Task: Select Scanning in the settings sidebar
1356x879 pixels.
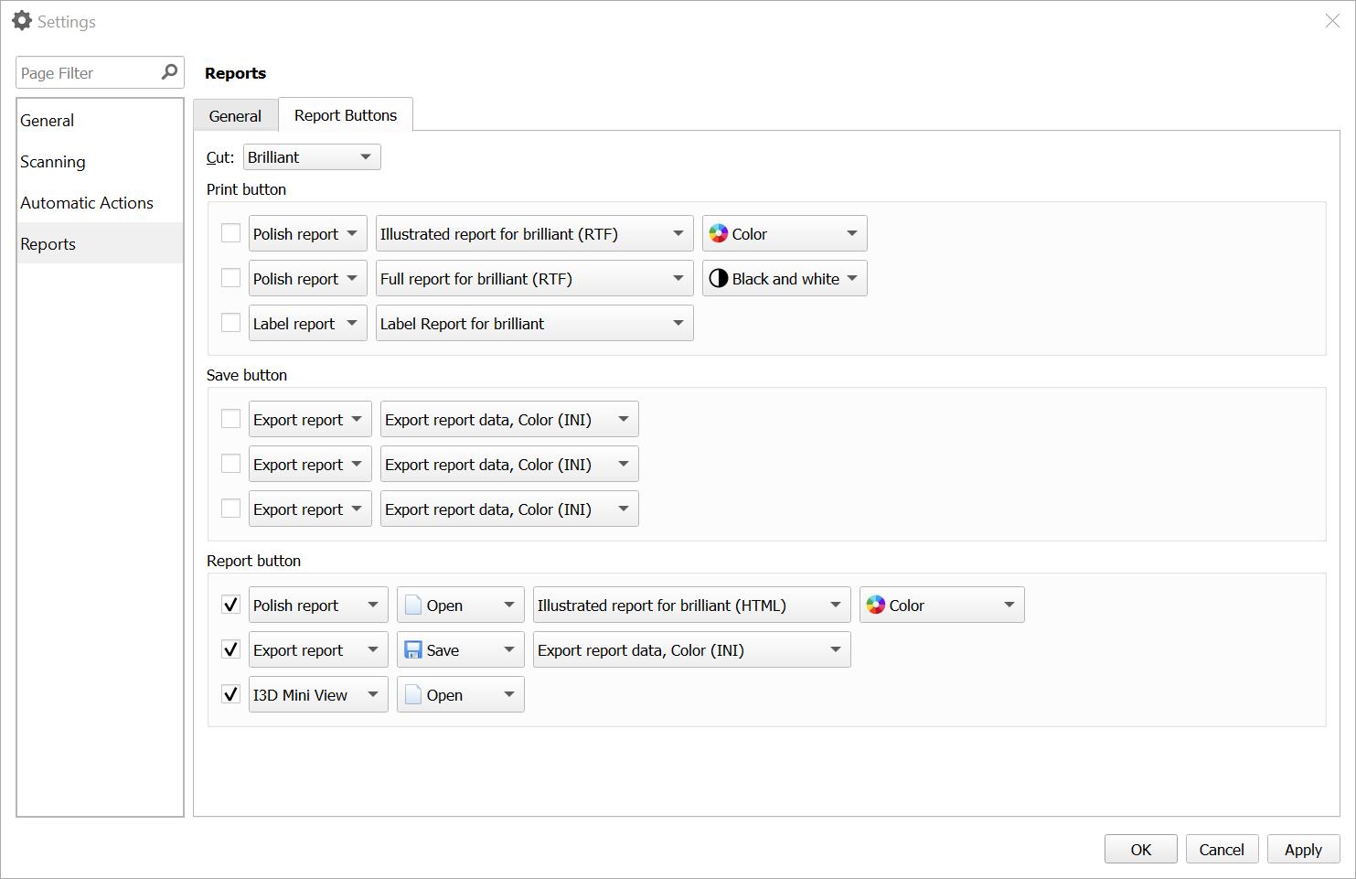Action: (x=52, y=161)
